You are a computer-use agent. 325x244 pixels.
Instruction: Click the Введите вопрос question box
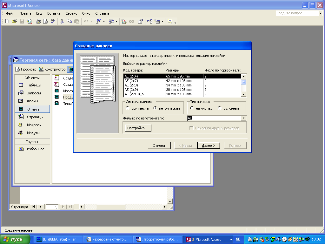(297, 13)
